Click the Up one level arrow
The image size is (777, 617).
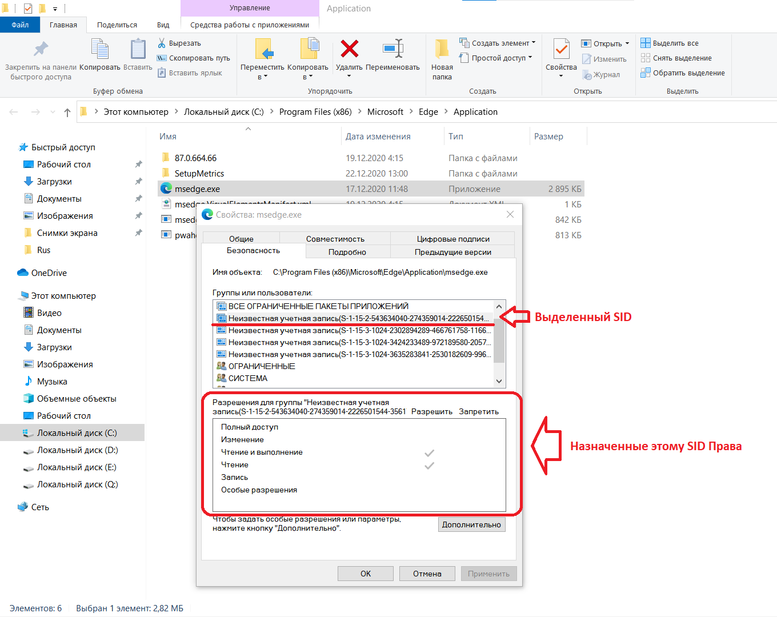[x=67, y=112]
